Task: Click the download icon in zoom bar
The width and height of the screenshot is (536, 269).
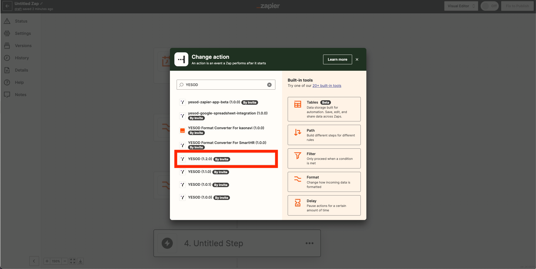Action: (80, 261)
